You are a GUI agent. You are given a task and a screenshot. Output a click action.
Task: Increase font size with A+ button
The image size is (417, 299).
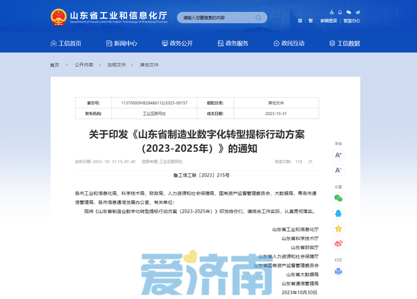tap(338, 155)
